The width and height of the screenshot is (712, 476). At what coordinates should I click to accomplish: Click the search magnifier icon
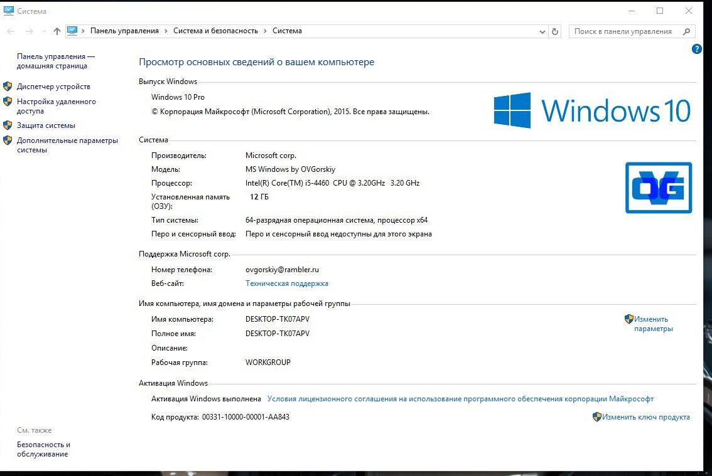click(687, 31)
